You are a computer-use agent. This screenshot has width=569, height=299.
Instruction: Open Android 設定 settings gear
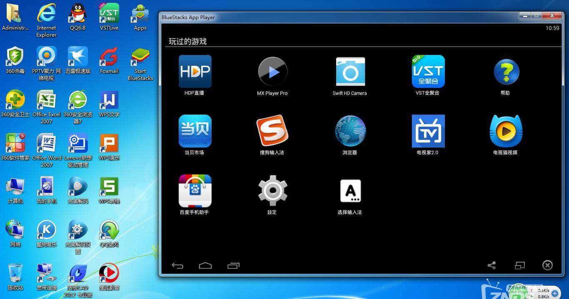coord(272,191)
